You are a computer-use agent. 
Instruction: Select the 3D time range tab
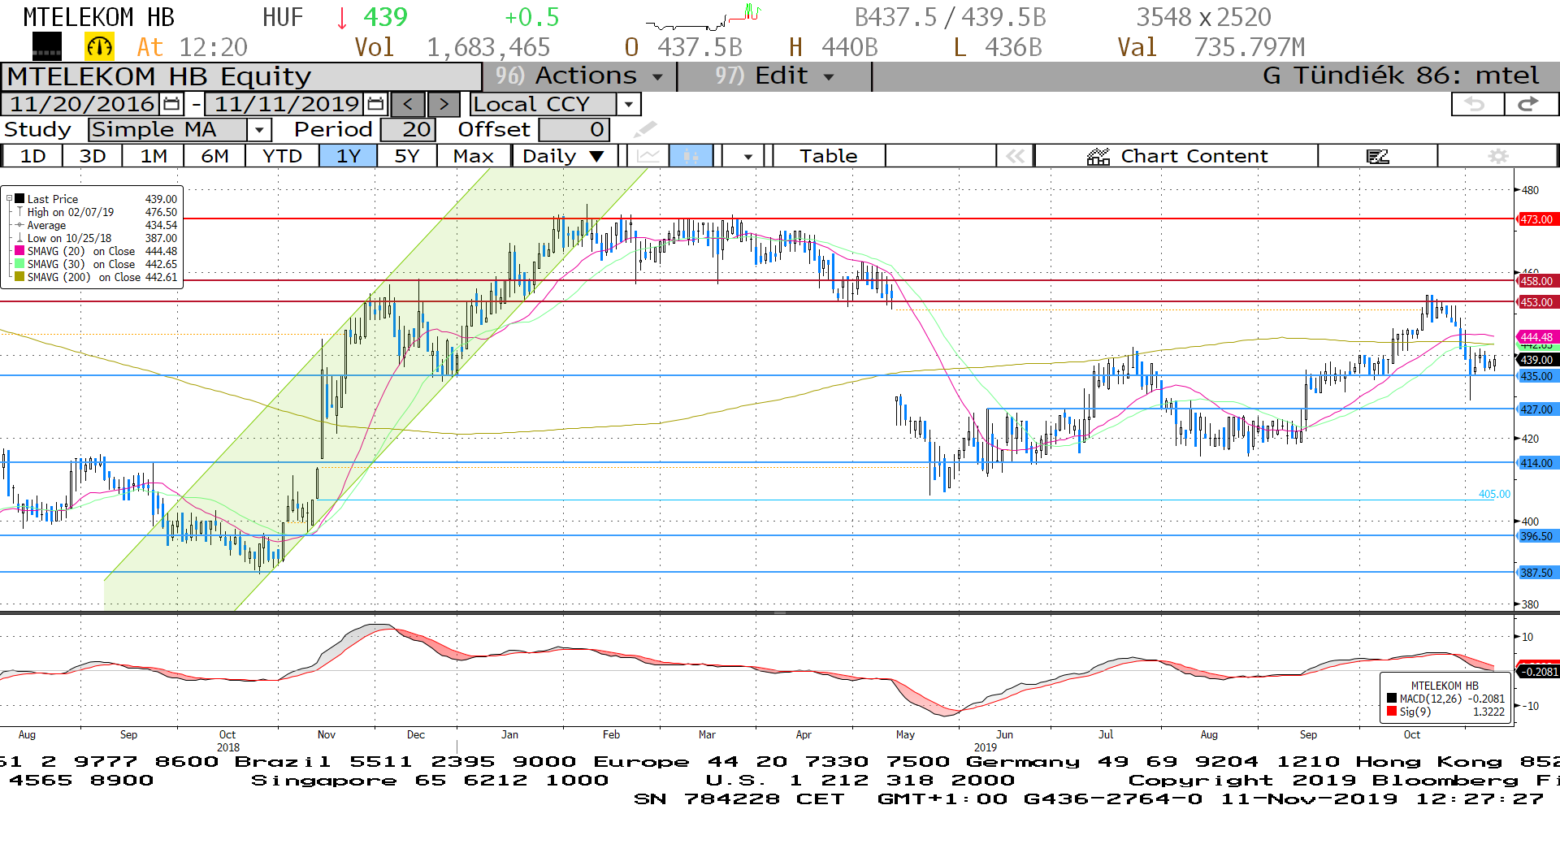(x=93, y=156)
